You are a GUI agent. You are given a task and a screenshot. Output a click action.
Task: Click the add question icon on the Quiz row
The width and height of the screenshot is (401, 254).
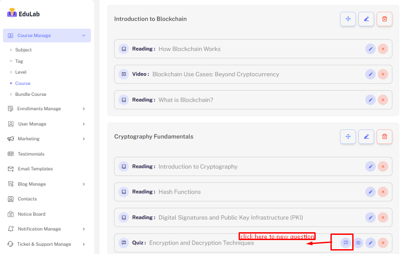(x=346, y=243)
